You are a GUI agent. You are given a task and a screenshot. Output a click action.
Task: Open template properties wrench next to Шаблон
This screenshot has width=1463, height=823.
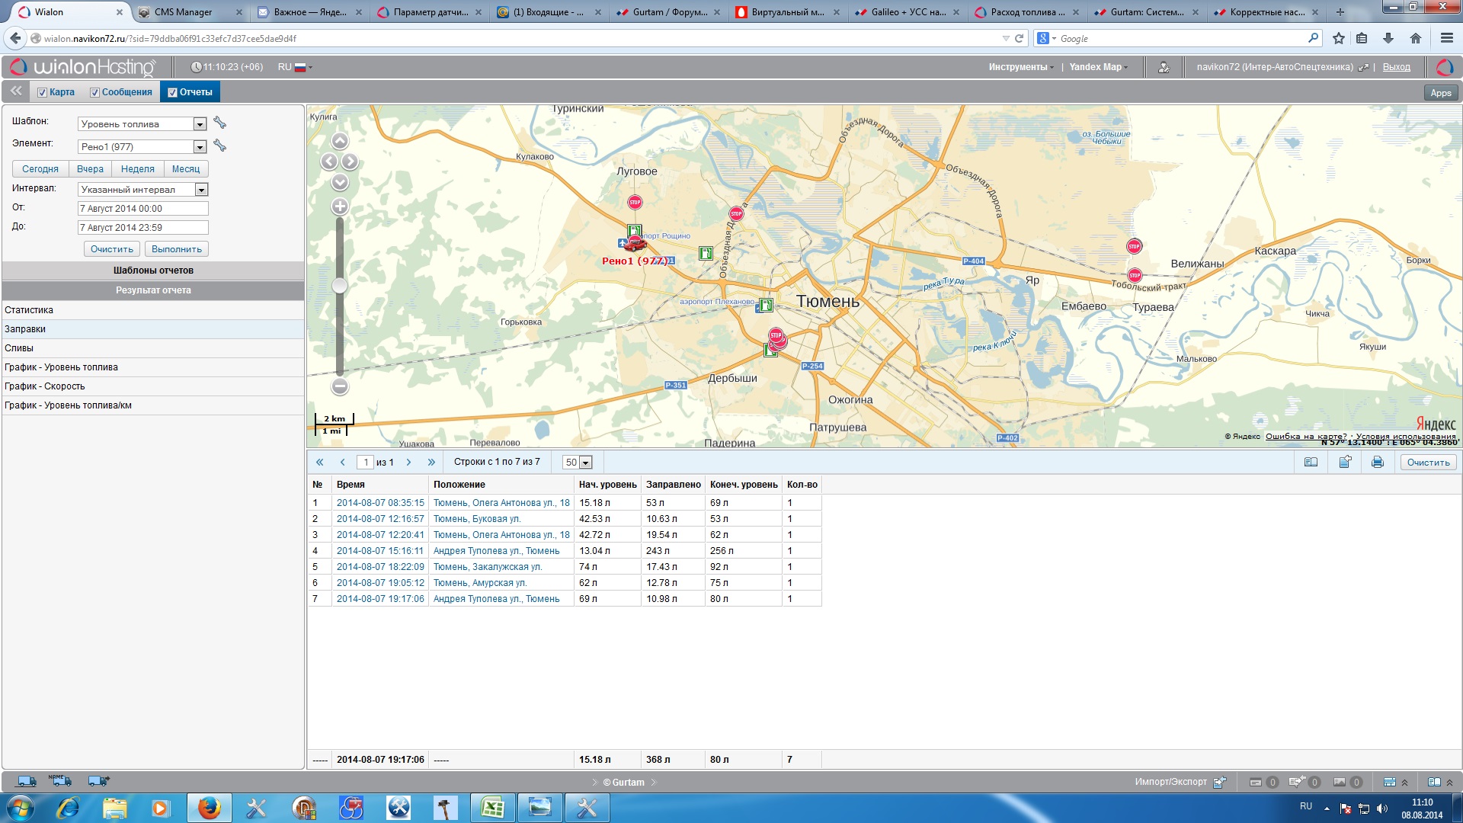pyautogui.click(x=220, y=123)
